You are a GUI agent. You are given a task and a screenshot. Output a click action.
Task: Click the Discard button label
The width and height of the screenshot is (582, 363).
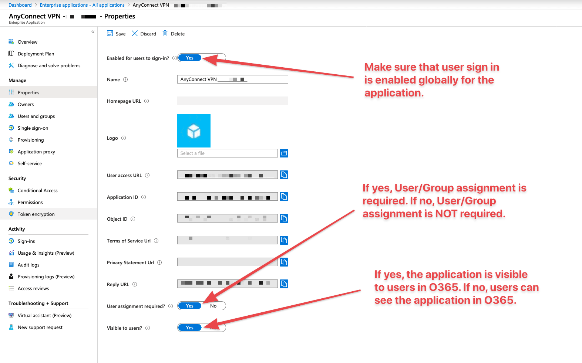coord(148,34)
